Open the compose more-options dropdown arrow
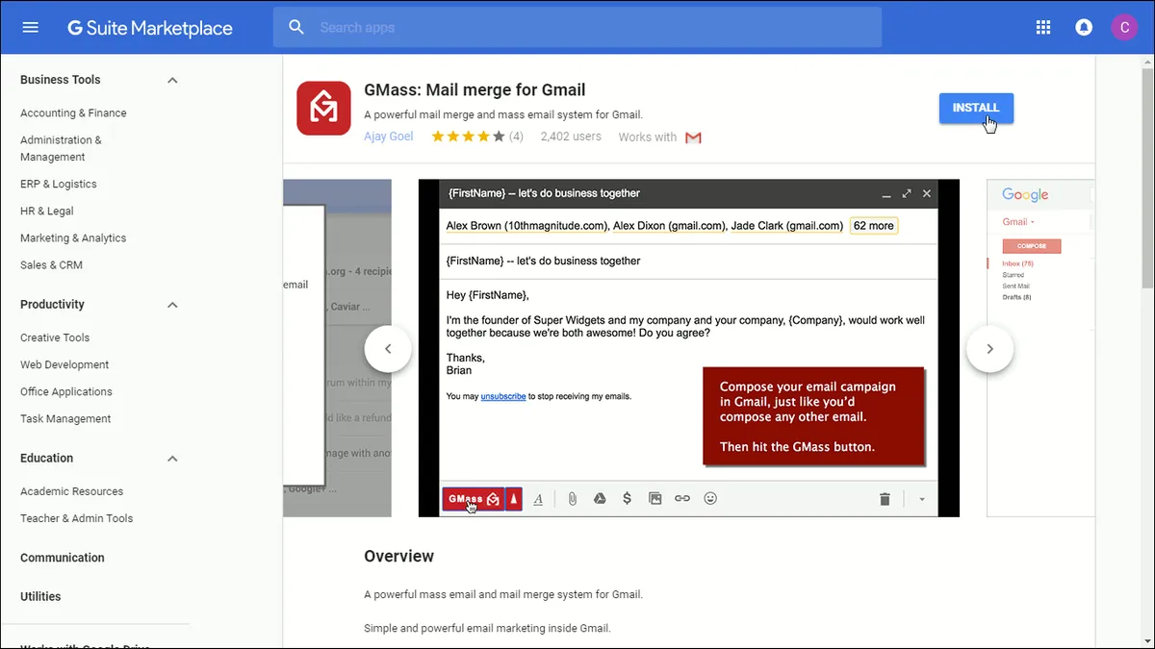Image resolution: width=1155 pixels, height=649 pixels. click(921, 499)
